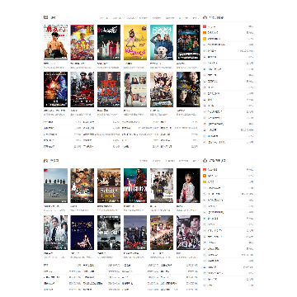
Task: Open the poster of girl in red-white dress
Action: pyautogui.click(x=188, y=186)
